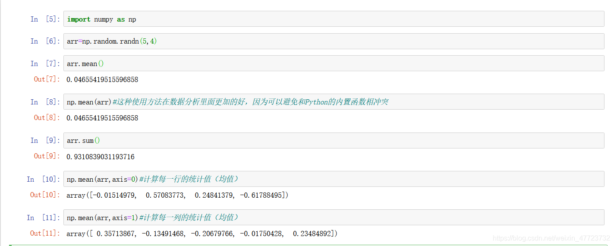
Task: Click the In [11] prompt label
Action: pos(44,218)
